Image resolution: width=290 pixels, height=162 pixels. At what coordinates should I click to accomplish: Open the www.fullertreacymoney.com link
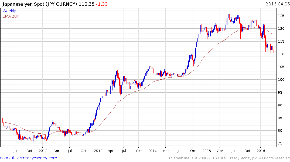tap(29, 158)
